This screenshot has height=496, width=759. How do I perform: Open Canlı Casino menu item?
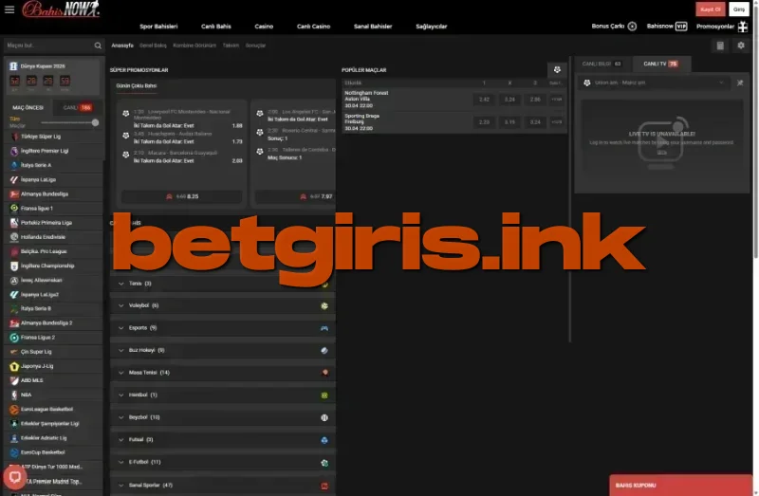pos(313,27)
